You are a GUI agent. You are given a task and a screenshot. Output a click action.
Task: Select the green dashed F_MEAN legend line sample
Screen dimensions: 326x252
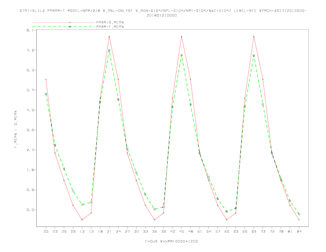[x=64, y=27]
